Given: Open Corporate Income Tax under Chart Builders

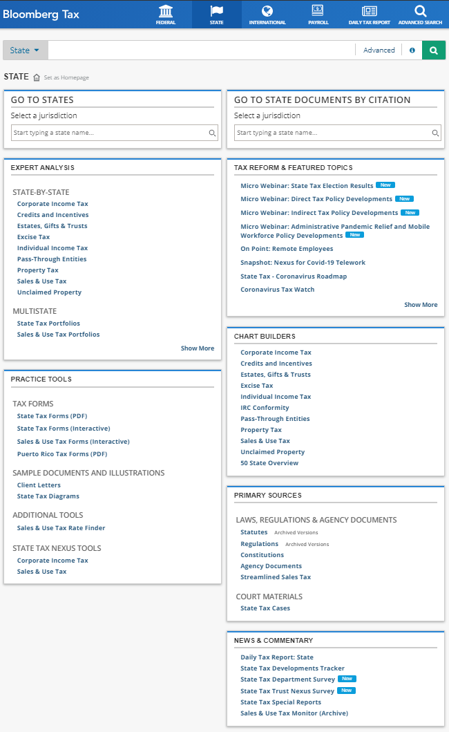Looking at the screenshot, I should pyautogui.click(x=276, y=353).
